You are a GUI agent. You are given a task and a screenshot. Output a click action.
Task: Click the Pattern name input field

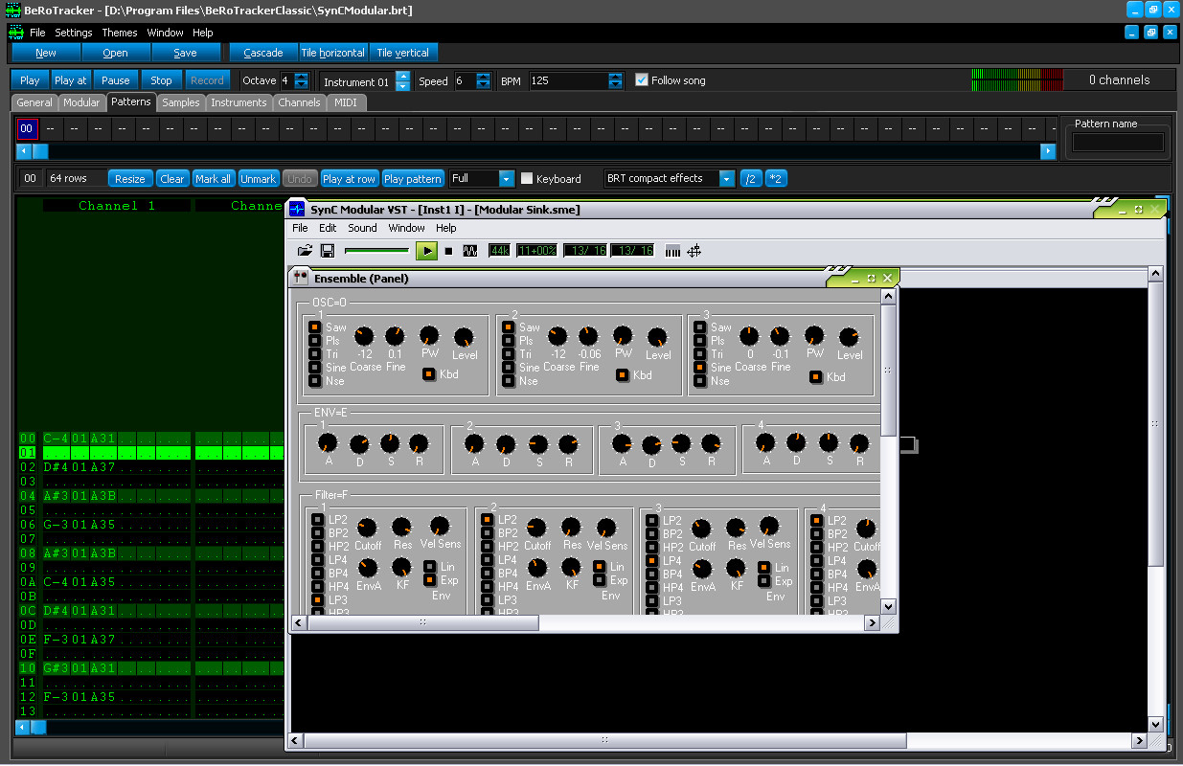click(x=1118, y=143)
